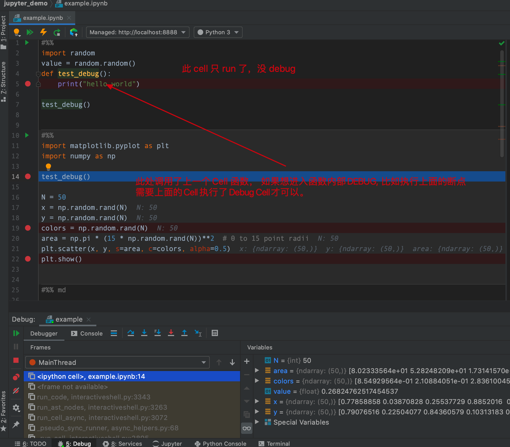510x447 pixels.
Task: Switch to the Console tab
Action: [87, 333]
